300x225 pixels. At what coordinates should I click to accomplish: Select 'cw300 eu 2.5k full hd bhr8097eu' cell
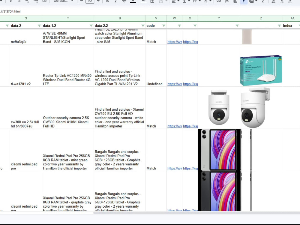[x=26, y=108]
